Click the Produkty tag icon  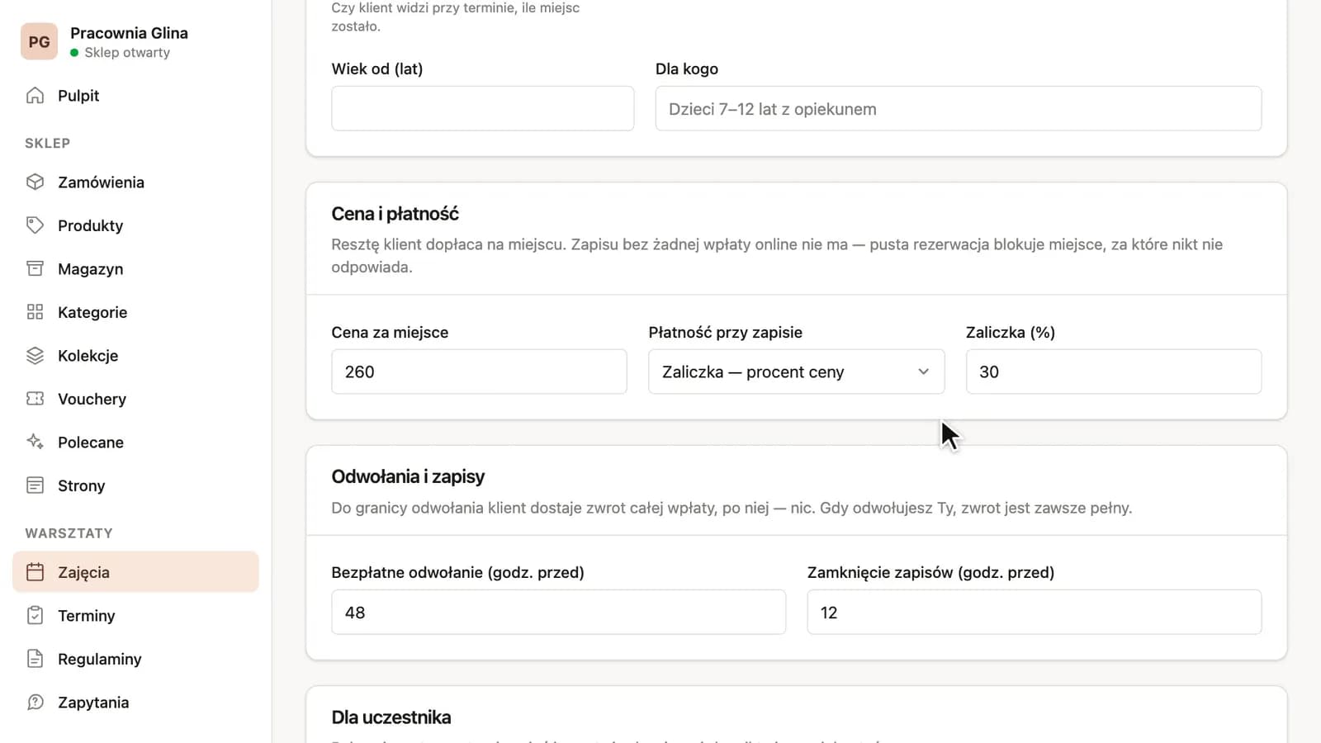point(35,225)
